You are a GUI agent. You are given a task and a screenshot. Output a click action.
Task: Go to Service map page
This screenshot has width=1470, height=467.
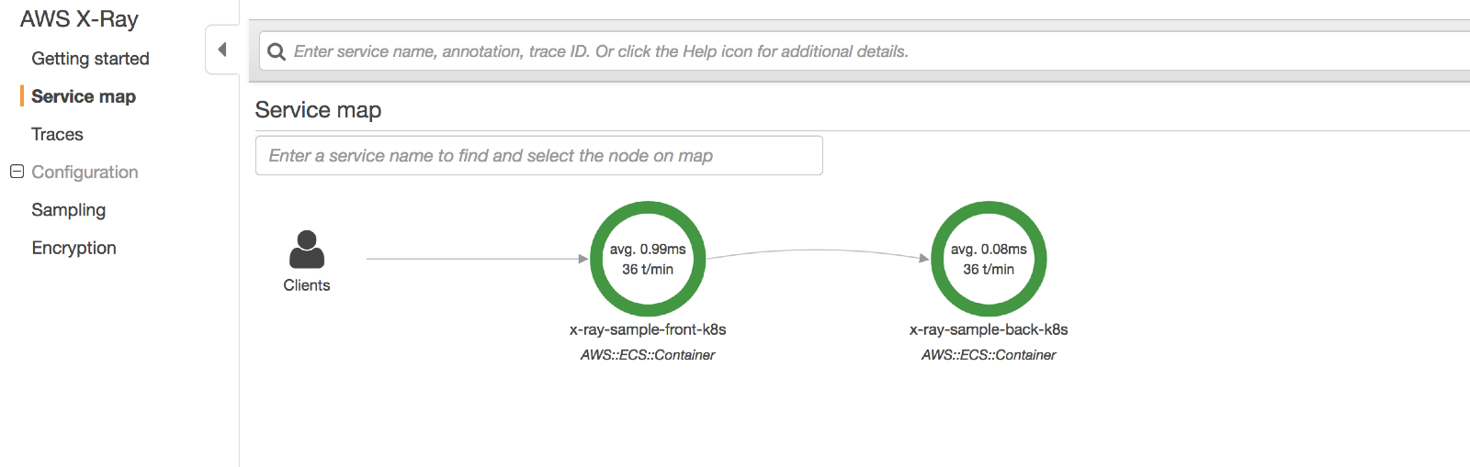tap(84, 96)
